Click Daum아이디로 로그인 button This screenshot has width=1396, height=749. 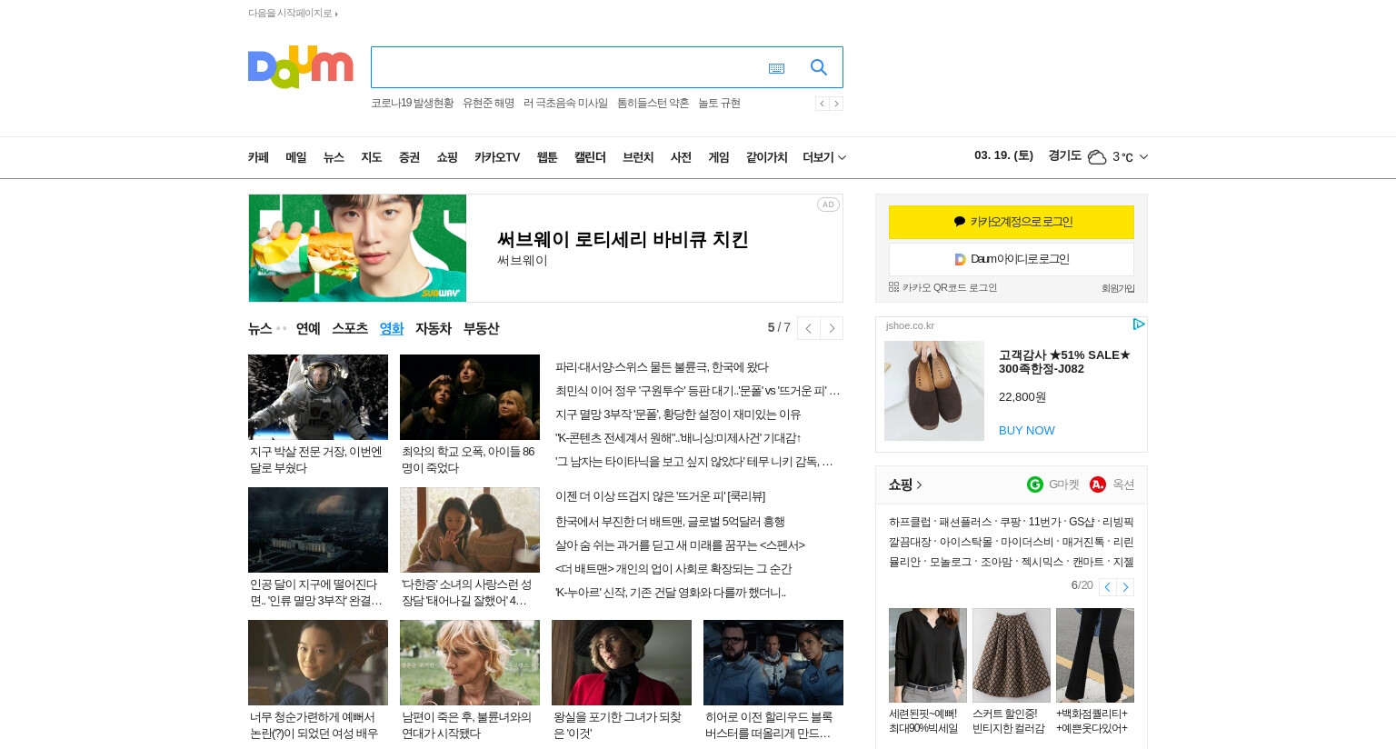1012,259
